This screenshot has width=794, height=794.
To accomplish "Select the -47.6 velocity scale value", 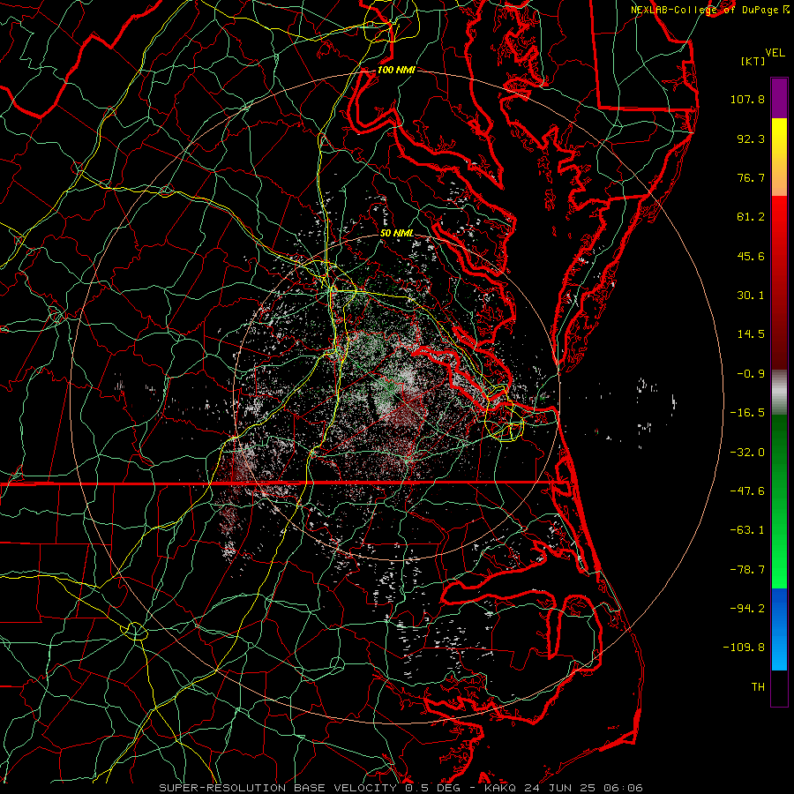I will [x=747, y=491].
